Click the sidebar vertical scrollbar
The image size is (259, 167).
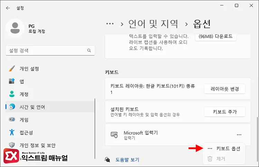pos(95,129)
